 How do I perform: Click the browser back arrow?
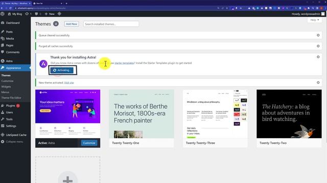coord(2,8)
